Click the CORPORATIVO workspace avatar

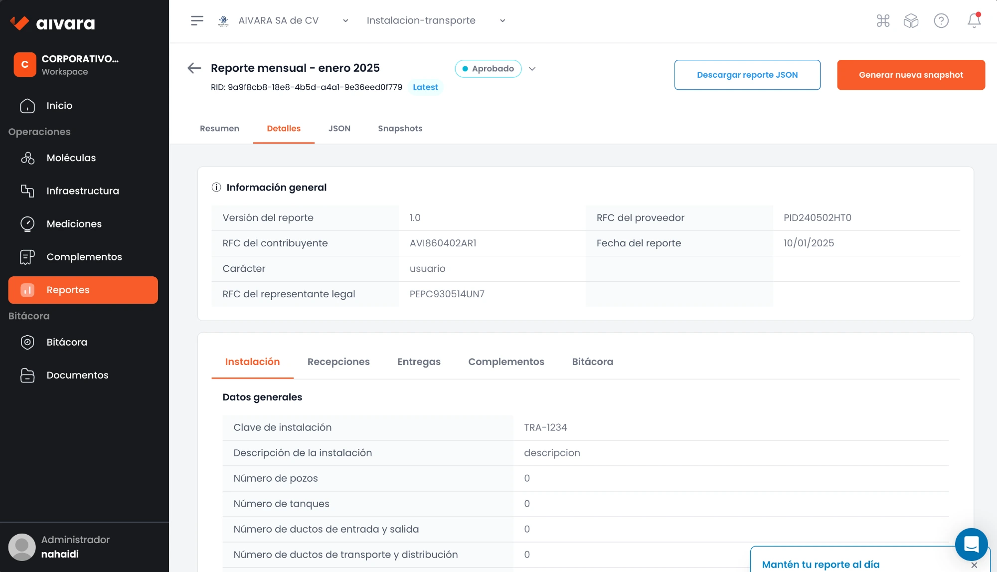pos(25,65)
